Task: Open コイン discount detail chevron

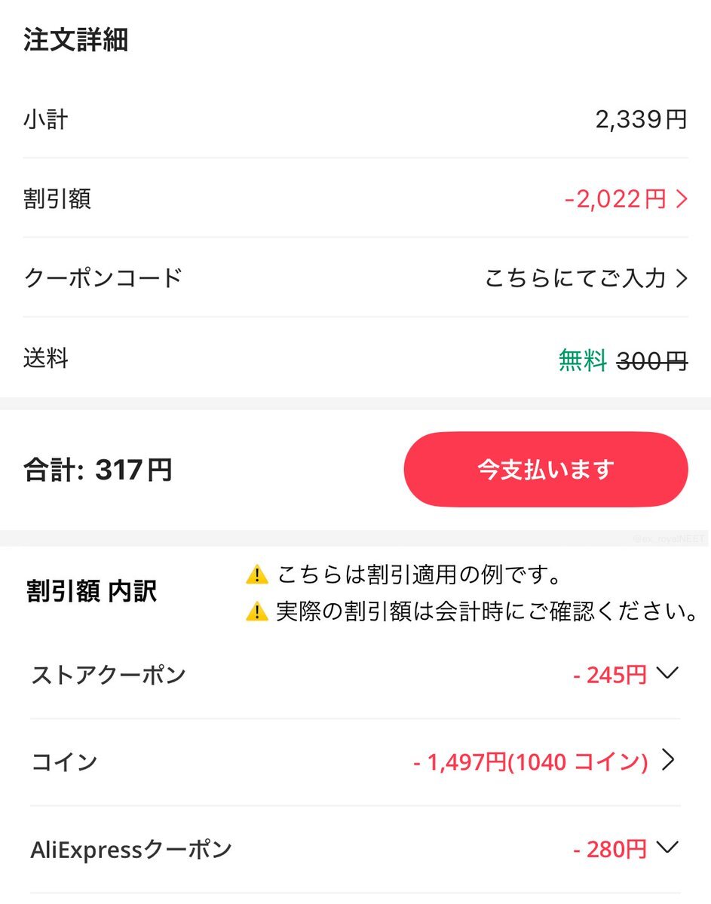Action: coord(668,760)
